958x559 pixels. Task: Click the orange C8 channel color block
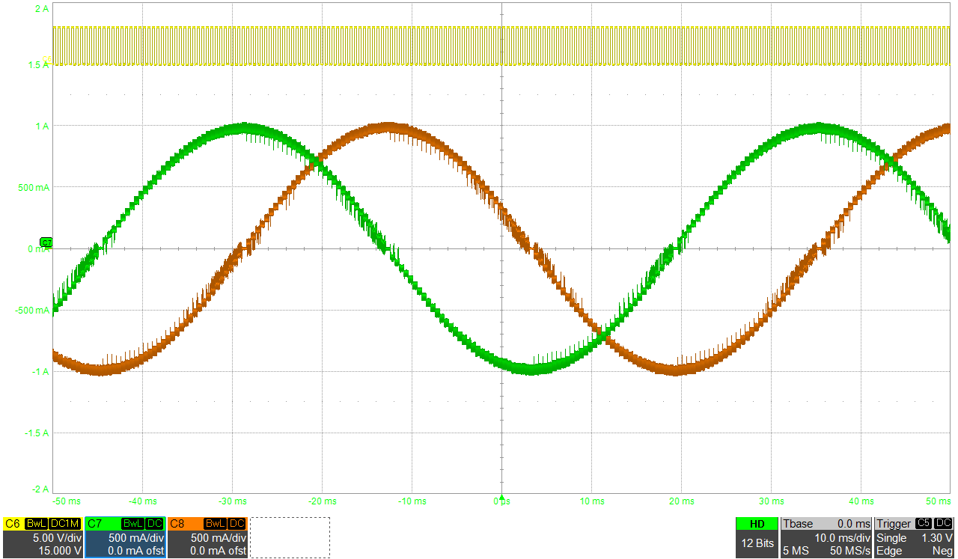tap(178, 524)
